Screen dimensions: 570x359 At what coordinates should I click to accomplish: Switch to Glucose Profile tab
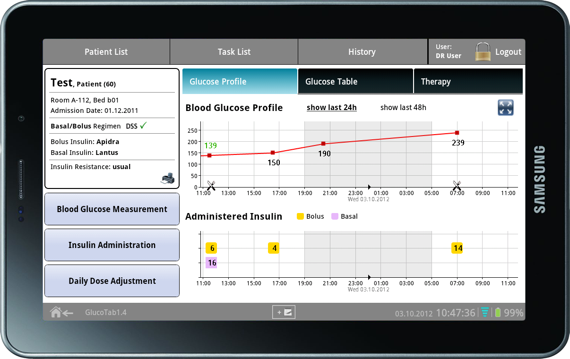point(240,81)
